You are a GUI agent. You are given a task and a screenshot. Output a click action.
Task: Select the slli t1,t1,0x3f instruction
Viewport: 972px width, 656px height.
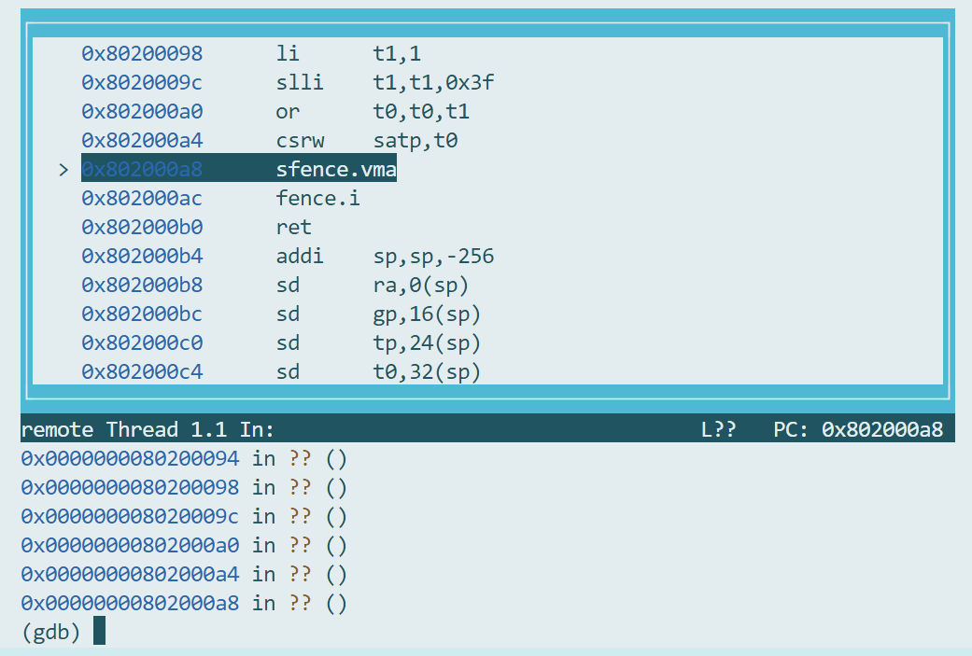pyautogui.click(x=385, y=83)
